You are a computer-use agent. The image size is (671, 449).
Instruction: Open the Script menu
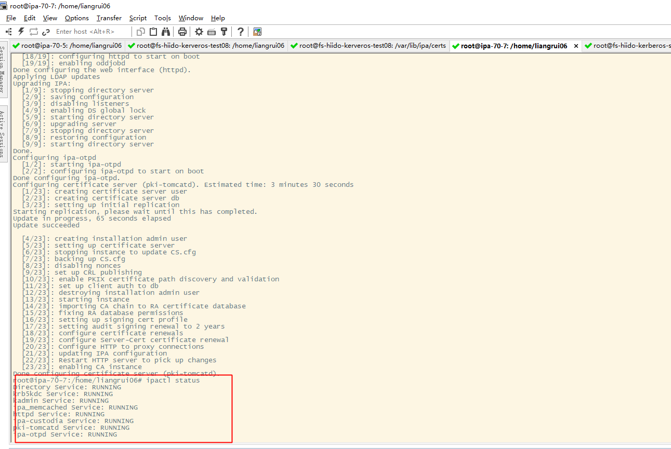click(x=138, y=18)
